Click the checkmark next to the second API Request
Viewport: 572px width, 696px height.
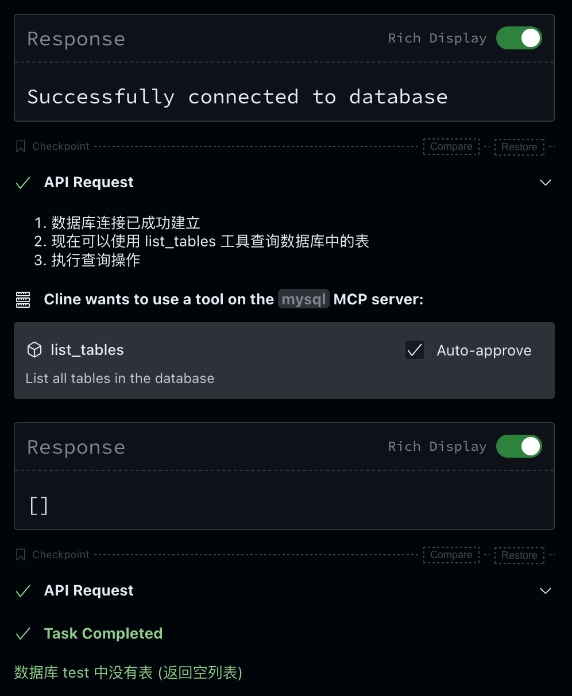click(x=22, y=590)
